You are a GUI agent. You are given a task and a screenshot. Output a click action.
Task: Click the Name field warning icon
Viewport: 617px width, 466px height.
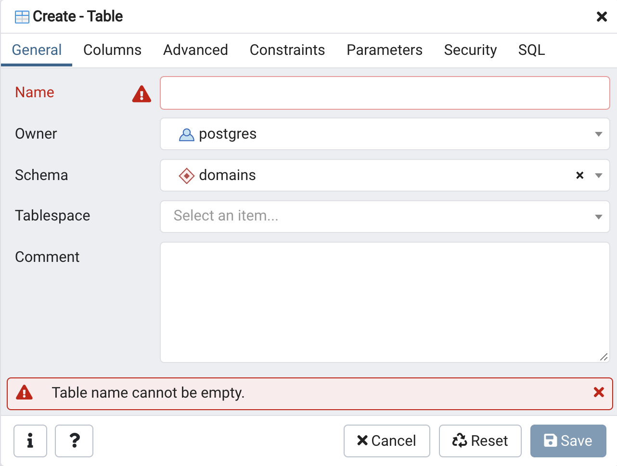(141, 94)
